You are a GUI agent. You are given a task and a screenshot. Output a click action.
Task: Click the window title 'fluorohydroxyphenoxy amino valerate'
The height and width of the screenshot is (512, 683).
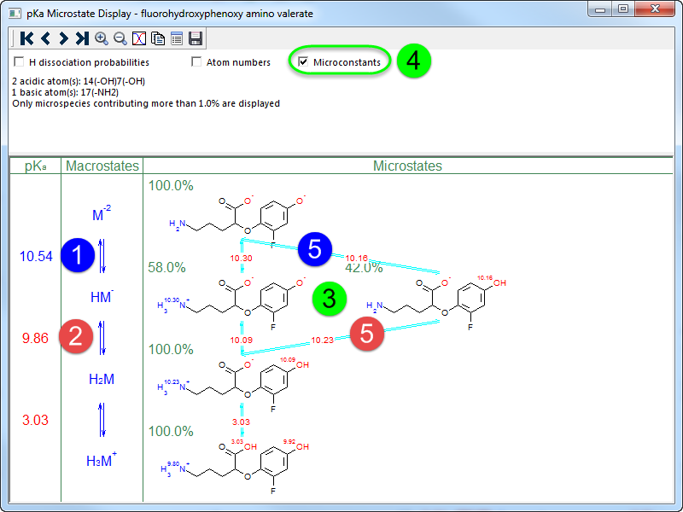click(x=227, y=14)
